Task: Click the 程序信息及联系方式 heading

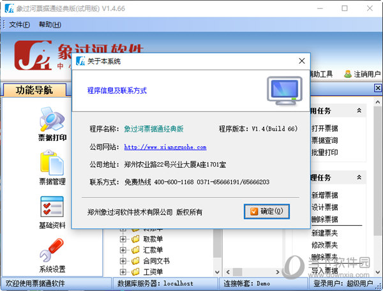Action: pos(117,91)
